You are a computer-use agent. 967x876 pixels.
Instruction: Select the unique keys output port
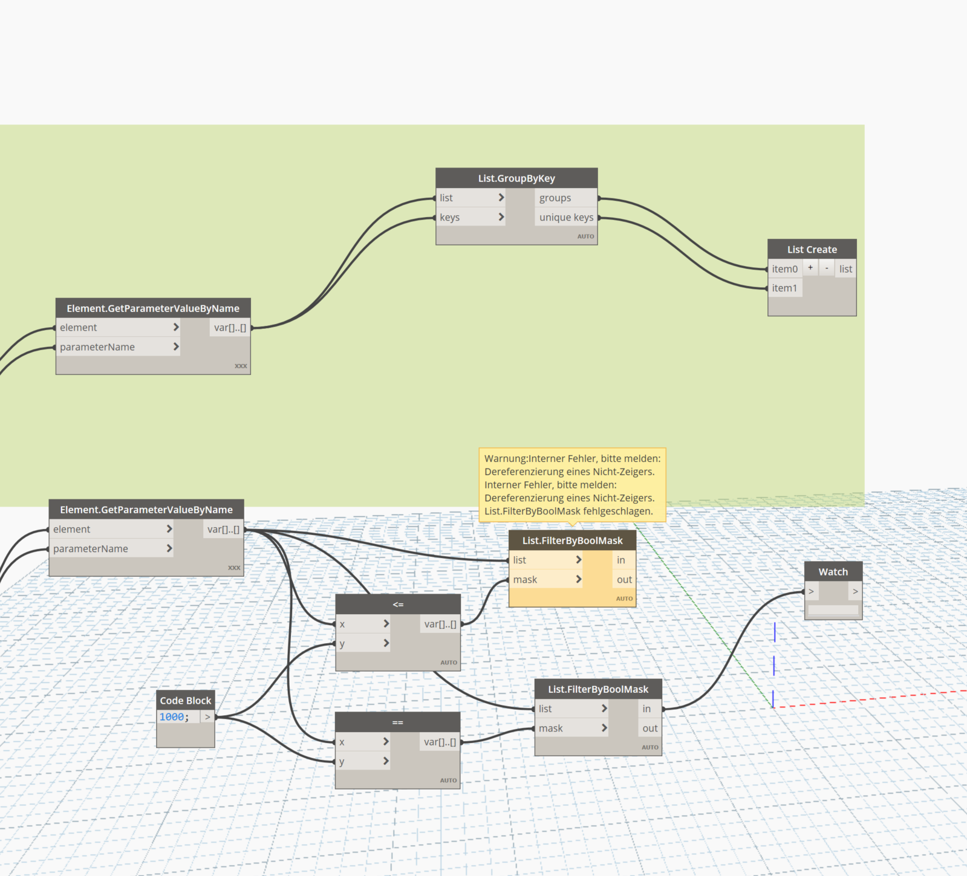tap(565, 217)
